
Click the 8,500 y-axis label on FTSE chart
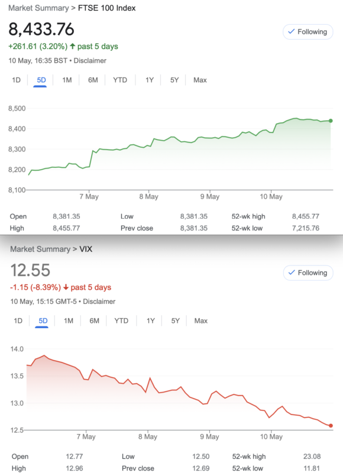click(x=17, y=108)
